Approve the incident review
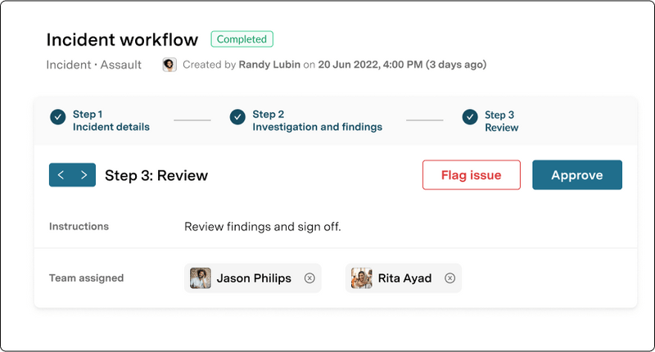 [576, 175]
